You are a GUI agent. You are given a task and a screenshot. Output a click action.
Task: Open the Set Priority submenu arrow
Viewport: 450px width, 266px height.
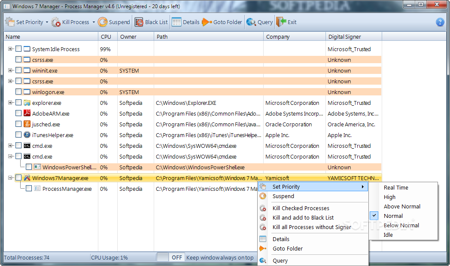(363, 187)
